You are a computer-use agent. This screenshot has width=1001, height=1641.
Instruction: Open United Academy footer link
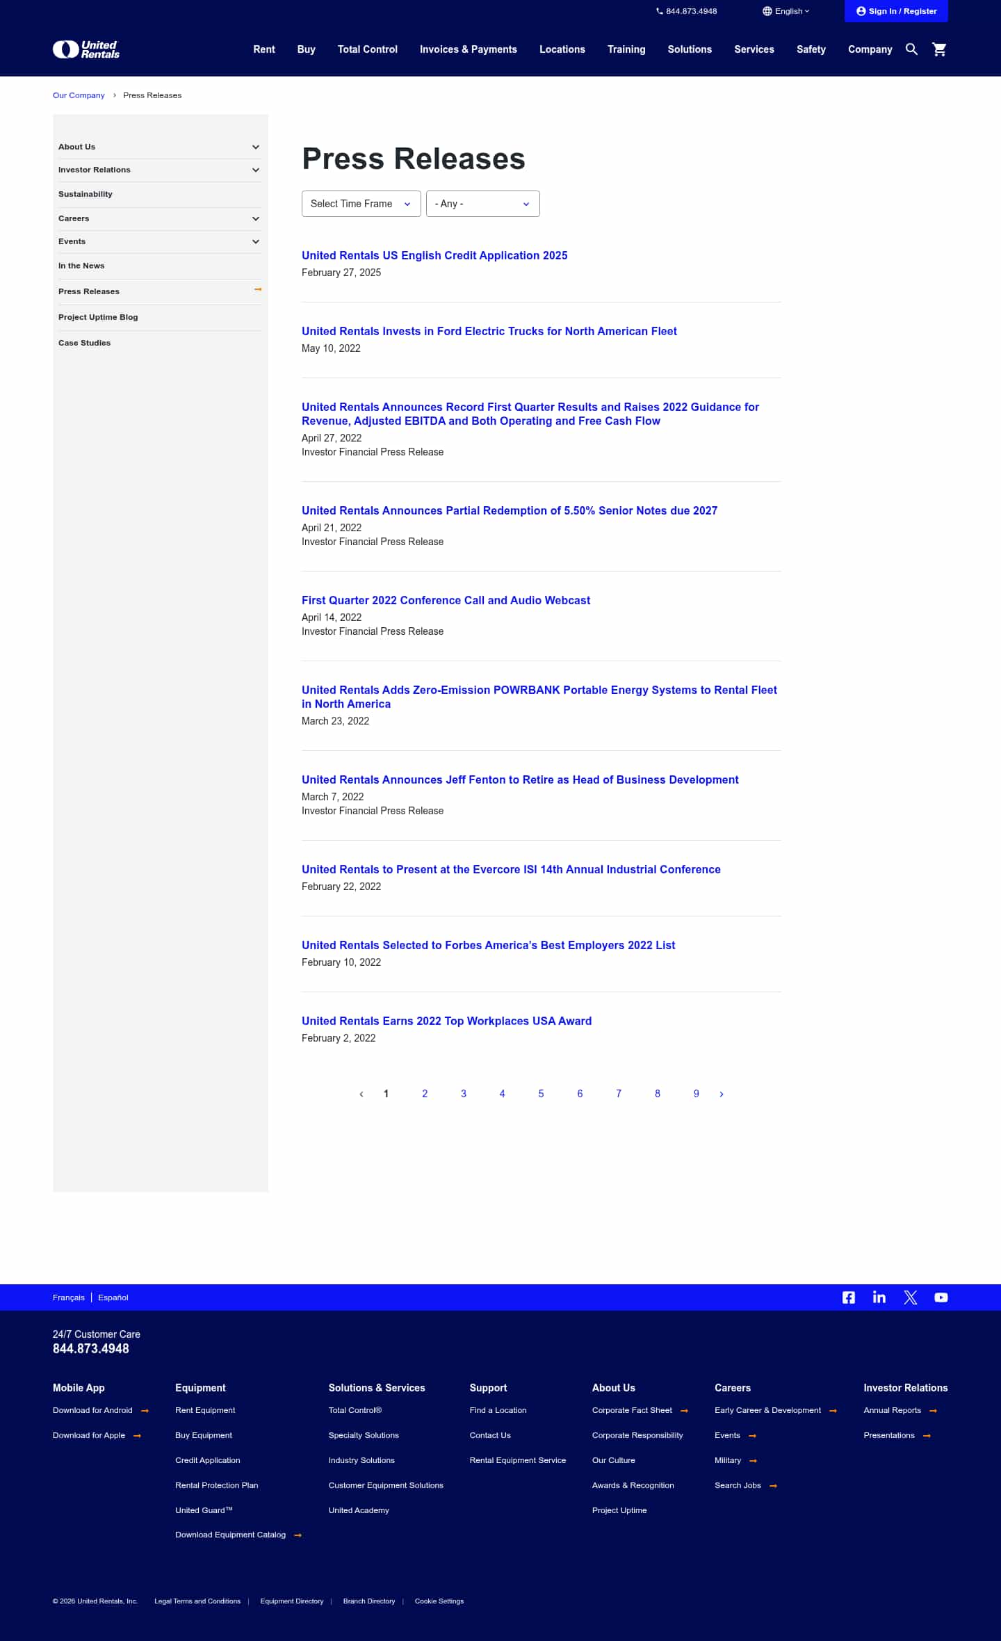359,1510
